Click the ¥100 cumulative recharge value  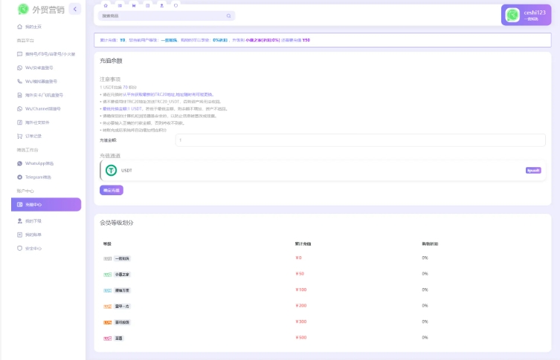301,289
